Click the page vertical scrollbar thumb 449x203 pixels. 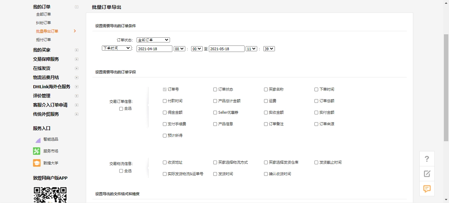pos(446,88)
